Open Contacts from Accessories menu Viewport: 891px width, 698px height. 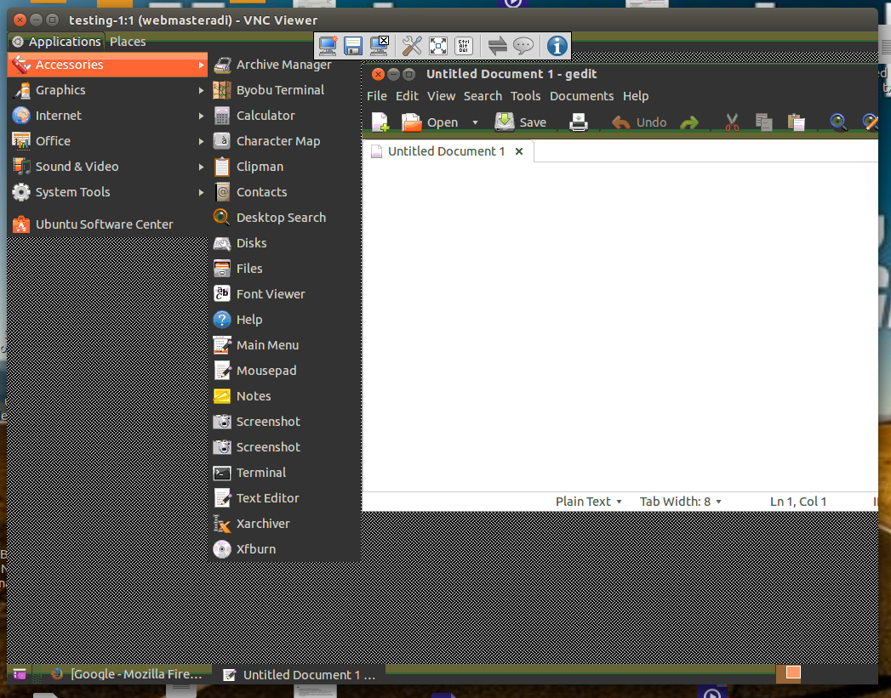click(x=285, y=192)
